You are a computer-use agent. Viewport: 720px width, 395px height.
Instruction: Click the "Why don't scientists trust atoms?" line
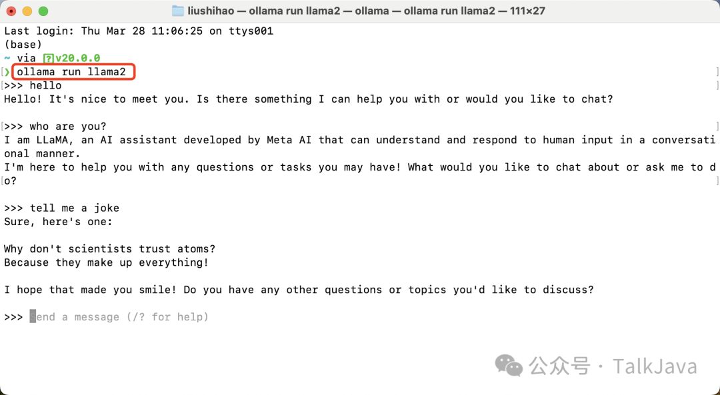click(x=110, y=249)
